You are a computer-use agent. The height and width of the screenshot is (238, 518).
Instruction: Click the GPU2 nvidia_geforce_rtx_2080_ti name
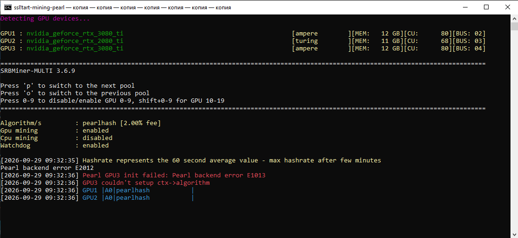75,41
